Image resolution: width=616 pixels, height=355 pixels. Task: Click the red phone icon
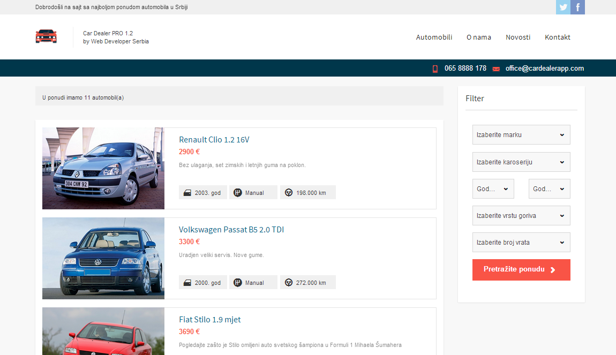click(x=435, y=69)
